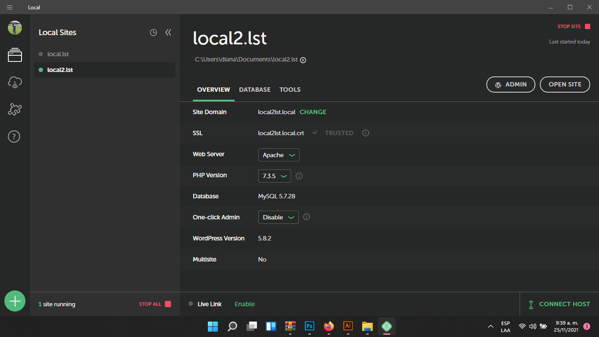Click the Connect Host button
Image resolution: width=599 pixels, height=337 pixels.
pyautogui.click(x=559, y=304)
